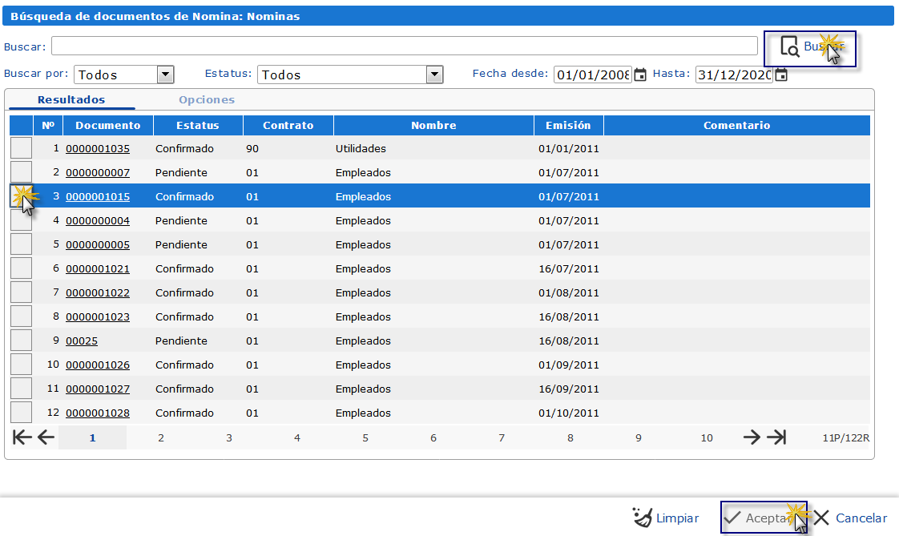Go to the previous results page arrow
This screenshot has width=899, height=536.
[x=46, y=437]
